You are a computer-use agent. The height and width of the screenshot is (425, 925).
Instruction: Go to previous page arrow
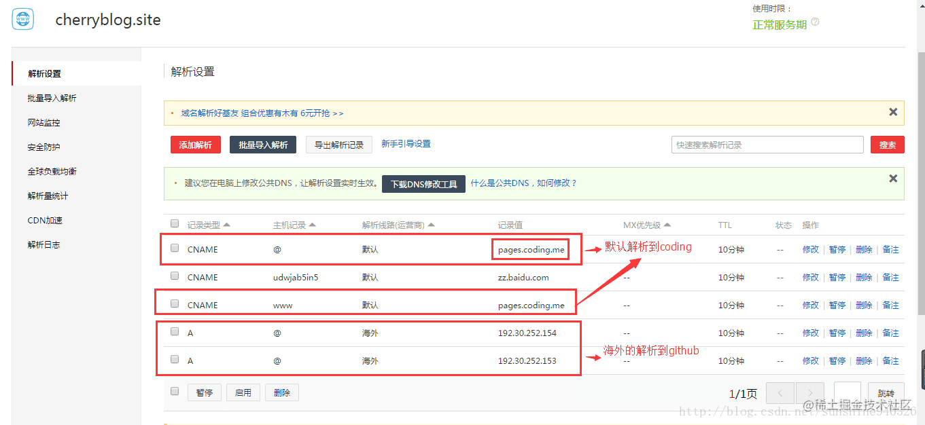(x=780, y=393)
